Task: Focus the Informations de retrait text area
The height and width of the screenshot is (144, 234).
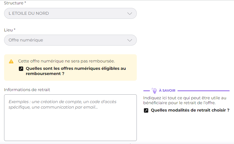Action: tap(70, 118)
